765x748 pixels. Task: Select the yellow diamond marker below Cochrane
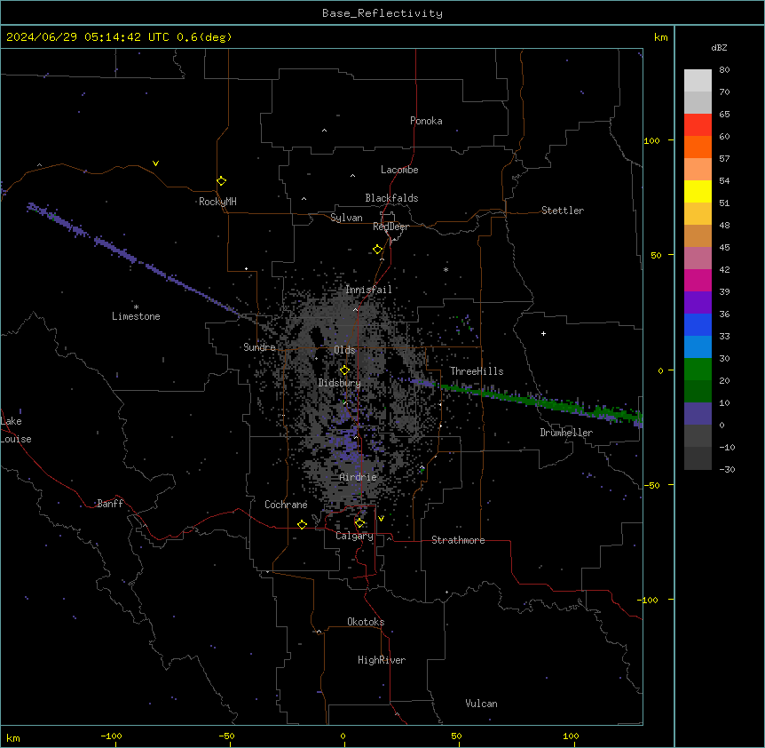(x=302, y=524)
